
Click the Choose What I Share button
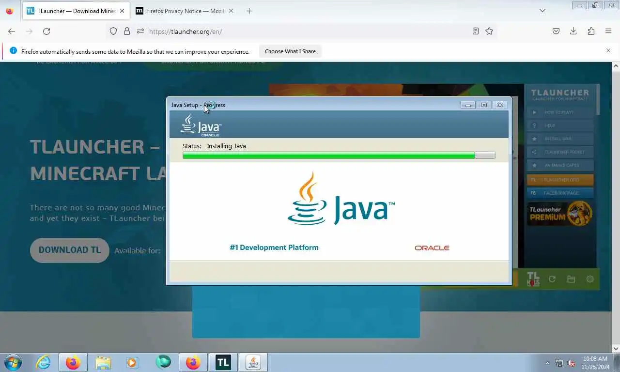(290, 51)
